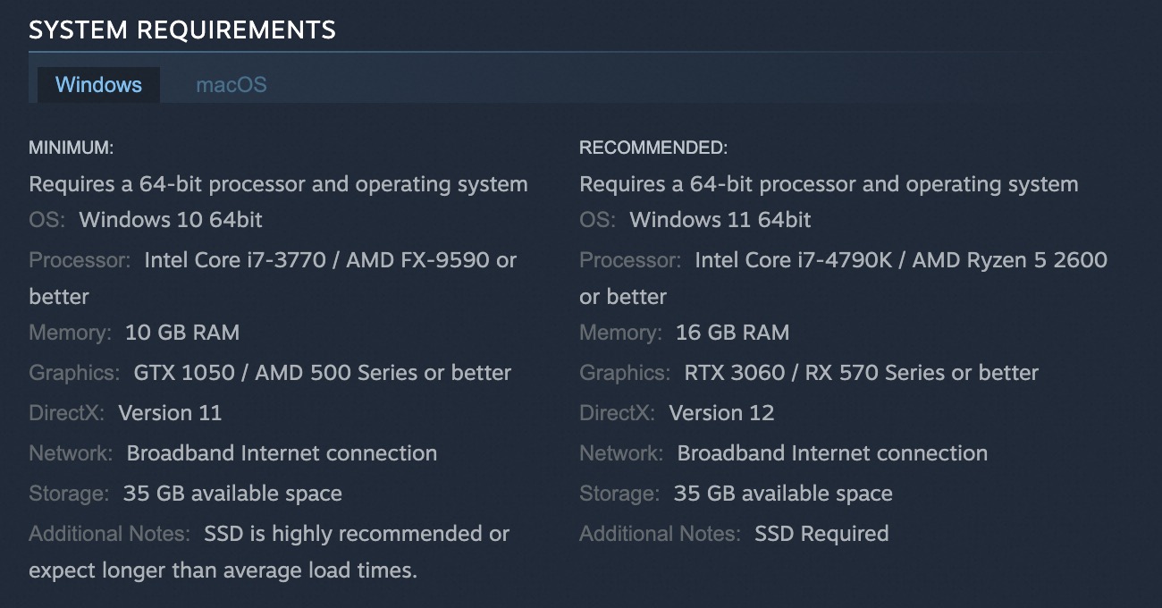The width and height of the screenshot is (1162, 608).
Task: Click the Windows 10 64bit OS text
Action: coord(171,220)
